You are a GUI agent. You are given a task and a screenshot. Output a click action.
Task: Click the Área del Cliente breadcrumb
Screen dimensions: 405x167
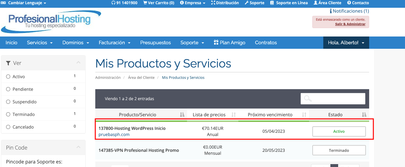point(141,78)
